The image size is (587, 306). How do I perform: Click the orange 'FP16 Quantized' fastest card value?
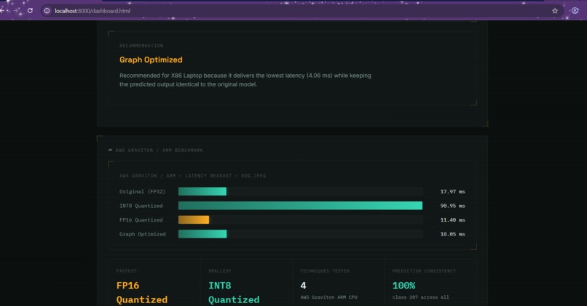142,293
